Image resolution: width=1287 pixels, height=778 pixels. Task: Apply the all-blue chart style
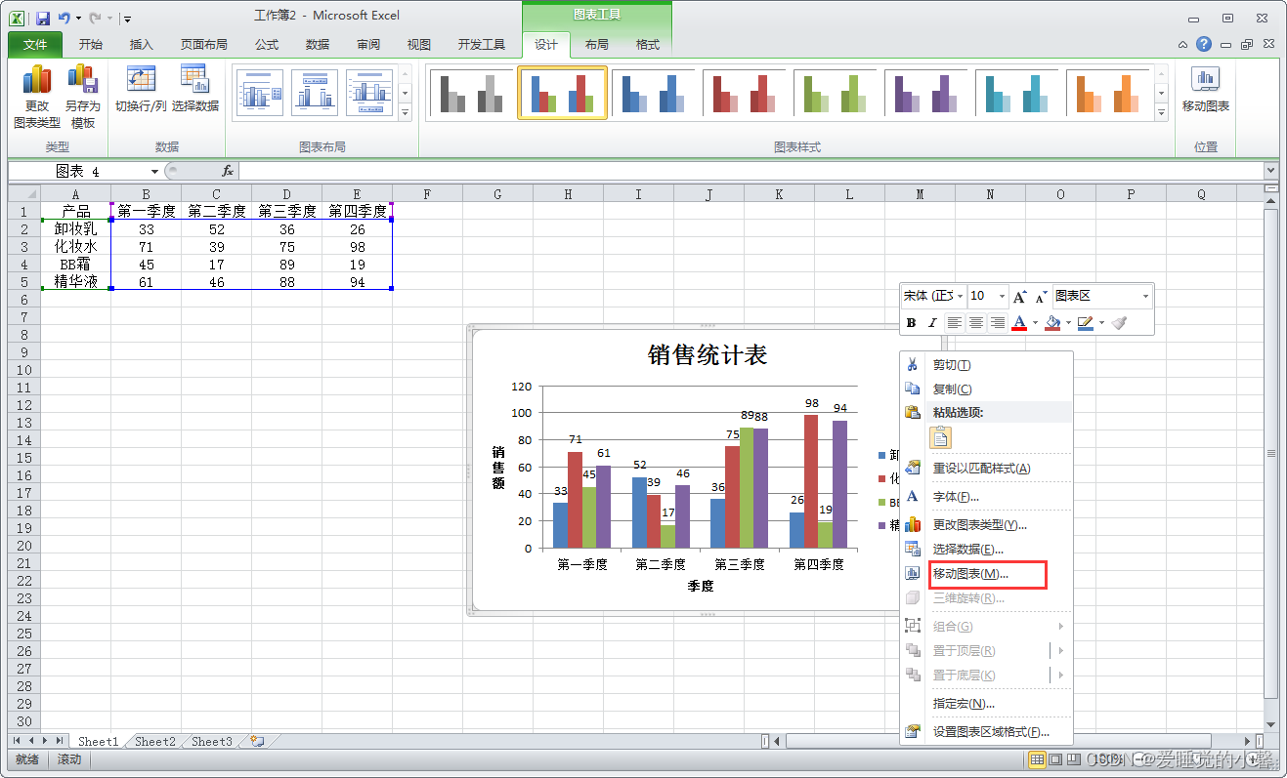(654, 93)
